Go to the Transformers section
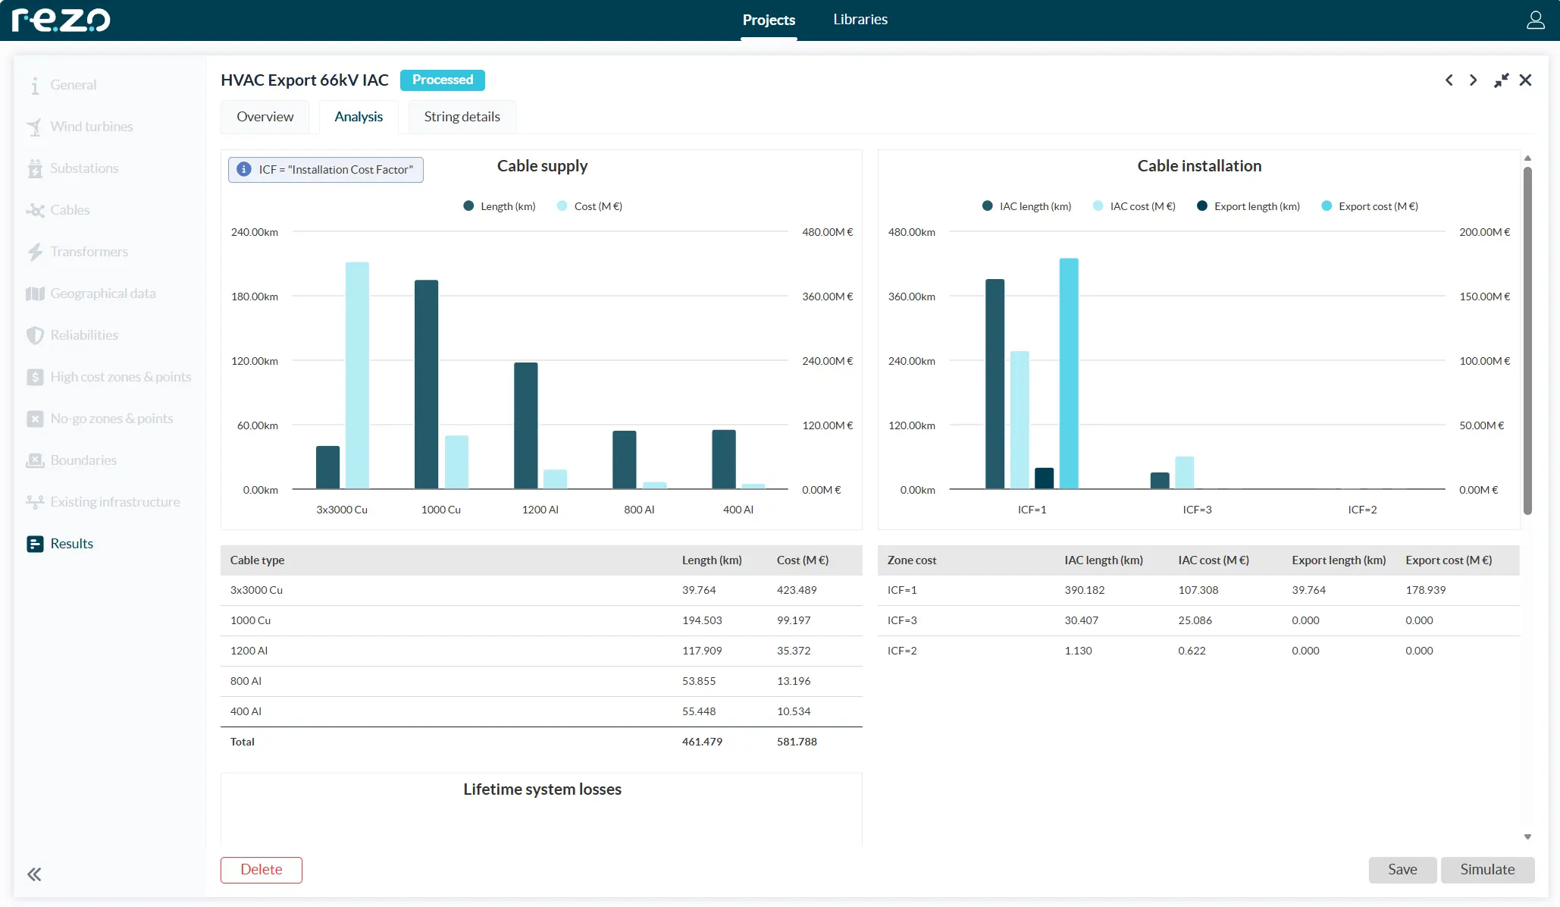 (x=89, y=251)
